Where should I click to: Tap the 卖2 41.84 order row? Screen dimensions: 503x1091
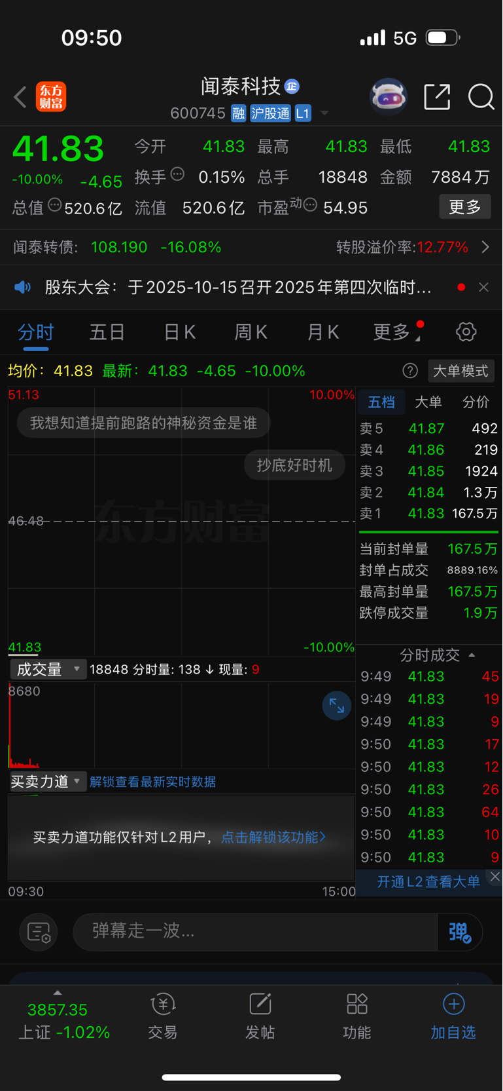click(428, 492)
